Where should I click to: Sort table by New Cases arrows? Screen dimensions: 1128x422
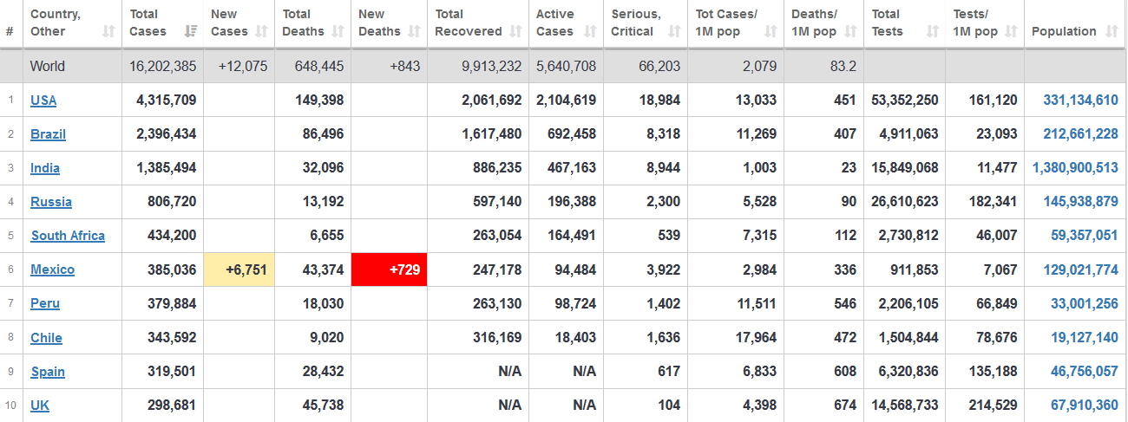pos(262,31)
